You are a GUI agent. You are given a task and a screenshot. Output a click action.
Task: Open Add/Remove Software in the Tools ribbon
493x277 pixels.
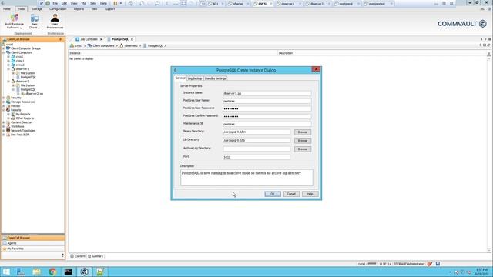[14, 22]
